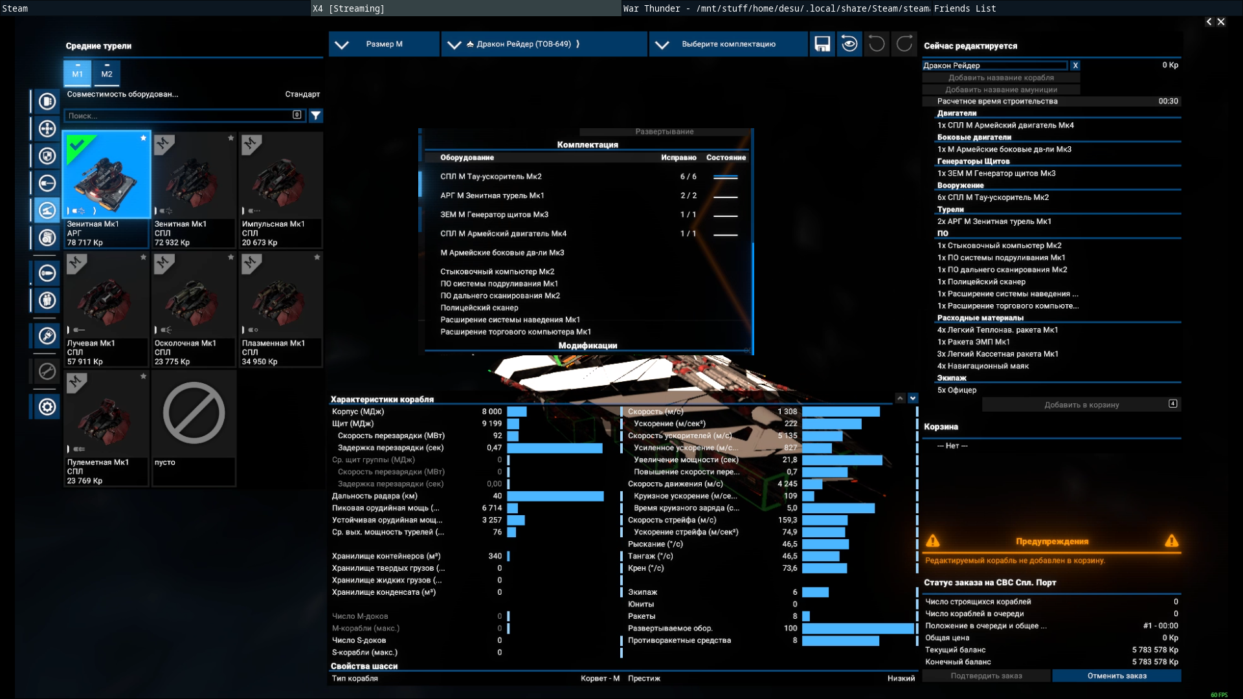Open the Размер М size dropdown
This screenshot has height=699, width=1243.
(x=383, y=44)
